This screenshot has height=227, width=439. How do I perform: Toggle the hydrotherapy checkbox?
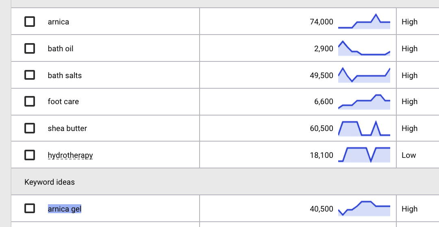(x=30, y=155)
